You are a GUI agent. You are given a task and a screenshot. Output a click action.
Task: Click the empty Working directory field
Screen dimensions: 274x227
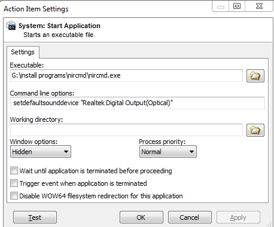pyautogui.click(x=126, y=130)
